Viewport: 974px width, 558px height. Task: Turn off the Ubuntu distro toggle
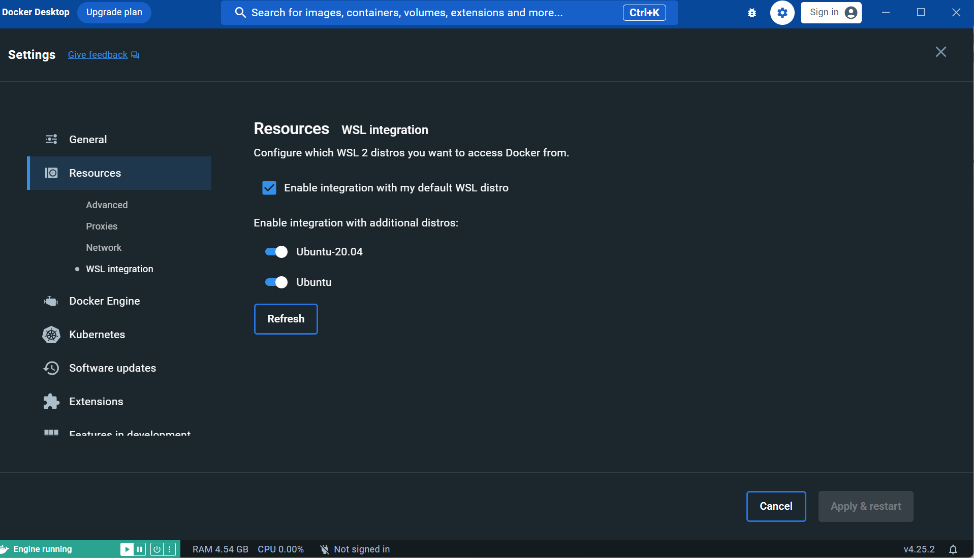[x=276, y=282]
